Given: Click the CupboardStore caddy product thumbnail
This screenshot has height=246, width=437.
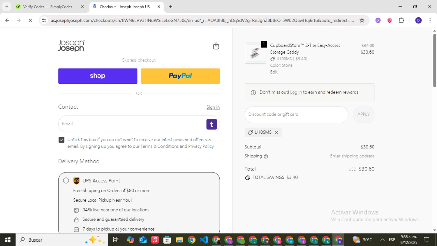Looking at the screenshot, I should pos(255,53).
